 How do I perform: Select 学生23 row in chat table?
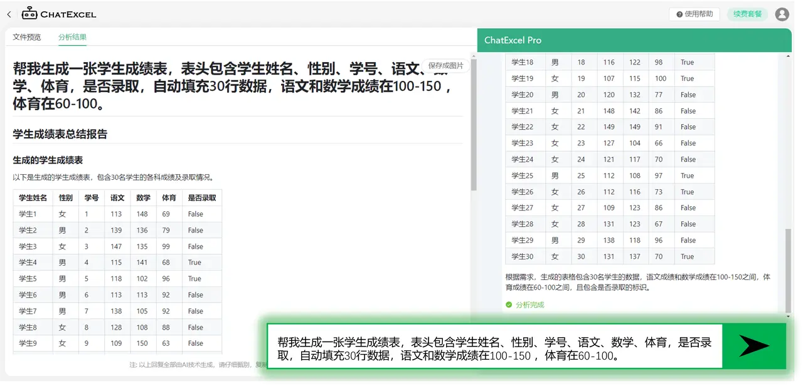point(610,143)
